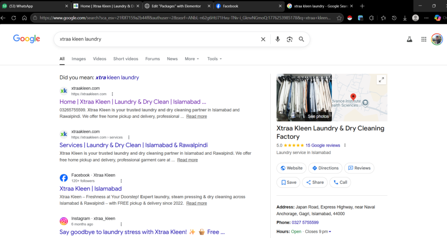
Task: Click the browser refresh button
Action: [x=14, y=18]
